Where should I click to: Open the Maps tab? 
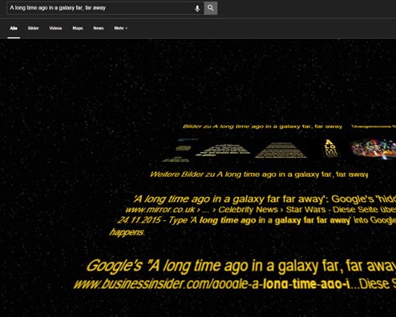click(x=78, y=28)
